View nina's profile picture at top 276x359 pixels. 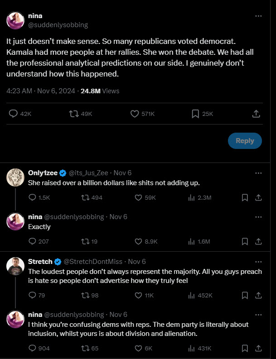15,20
